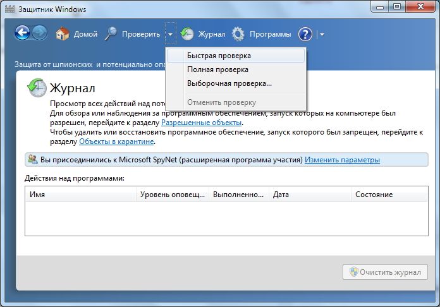The image size is (440, 307).
Task: Open Журнал history from toolbar icon
Action: pos(187,34)
